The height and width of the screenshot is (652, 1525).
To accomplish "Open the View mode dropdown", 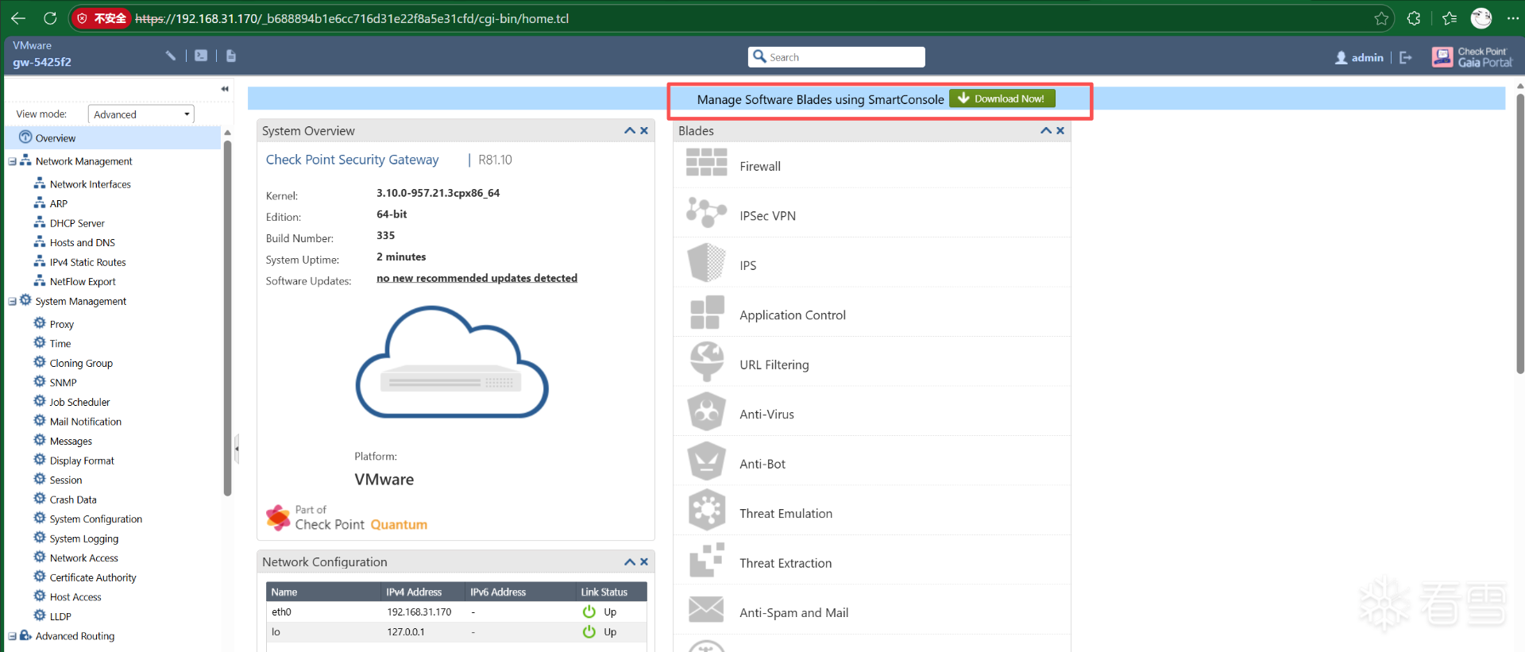I will tap(141, 114).
